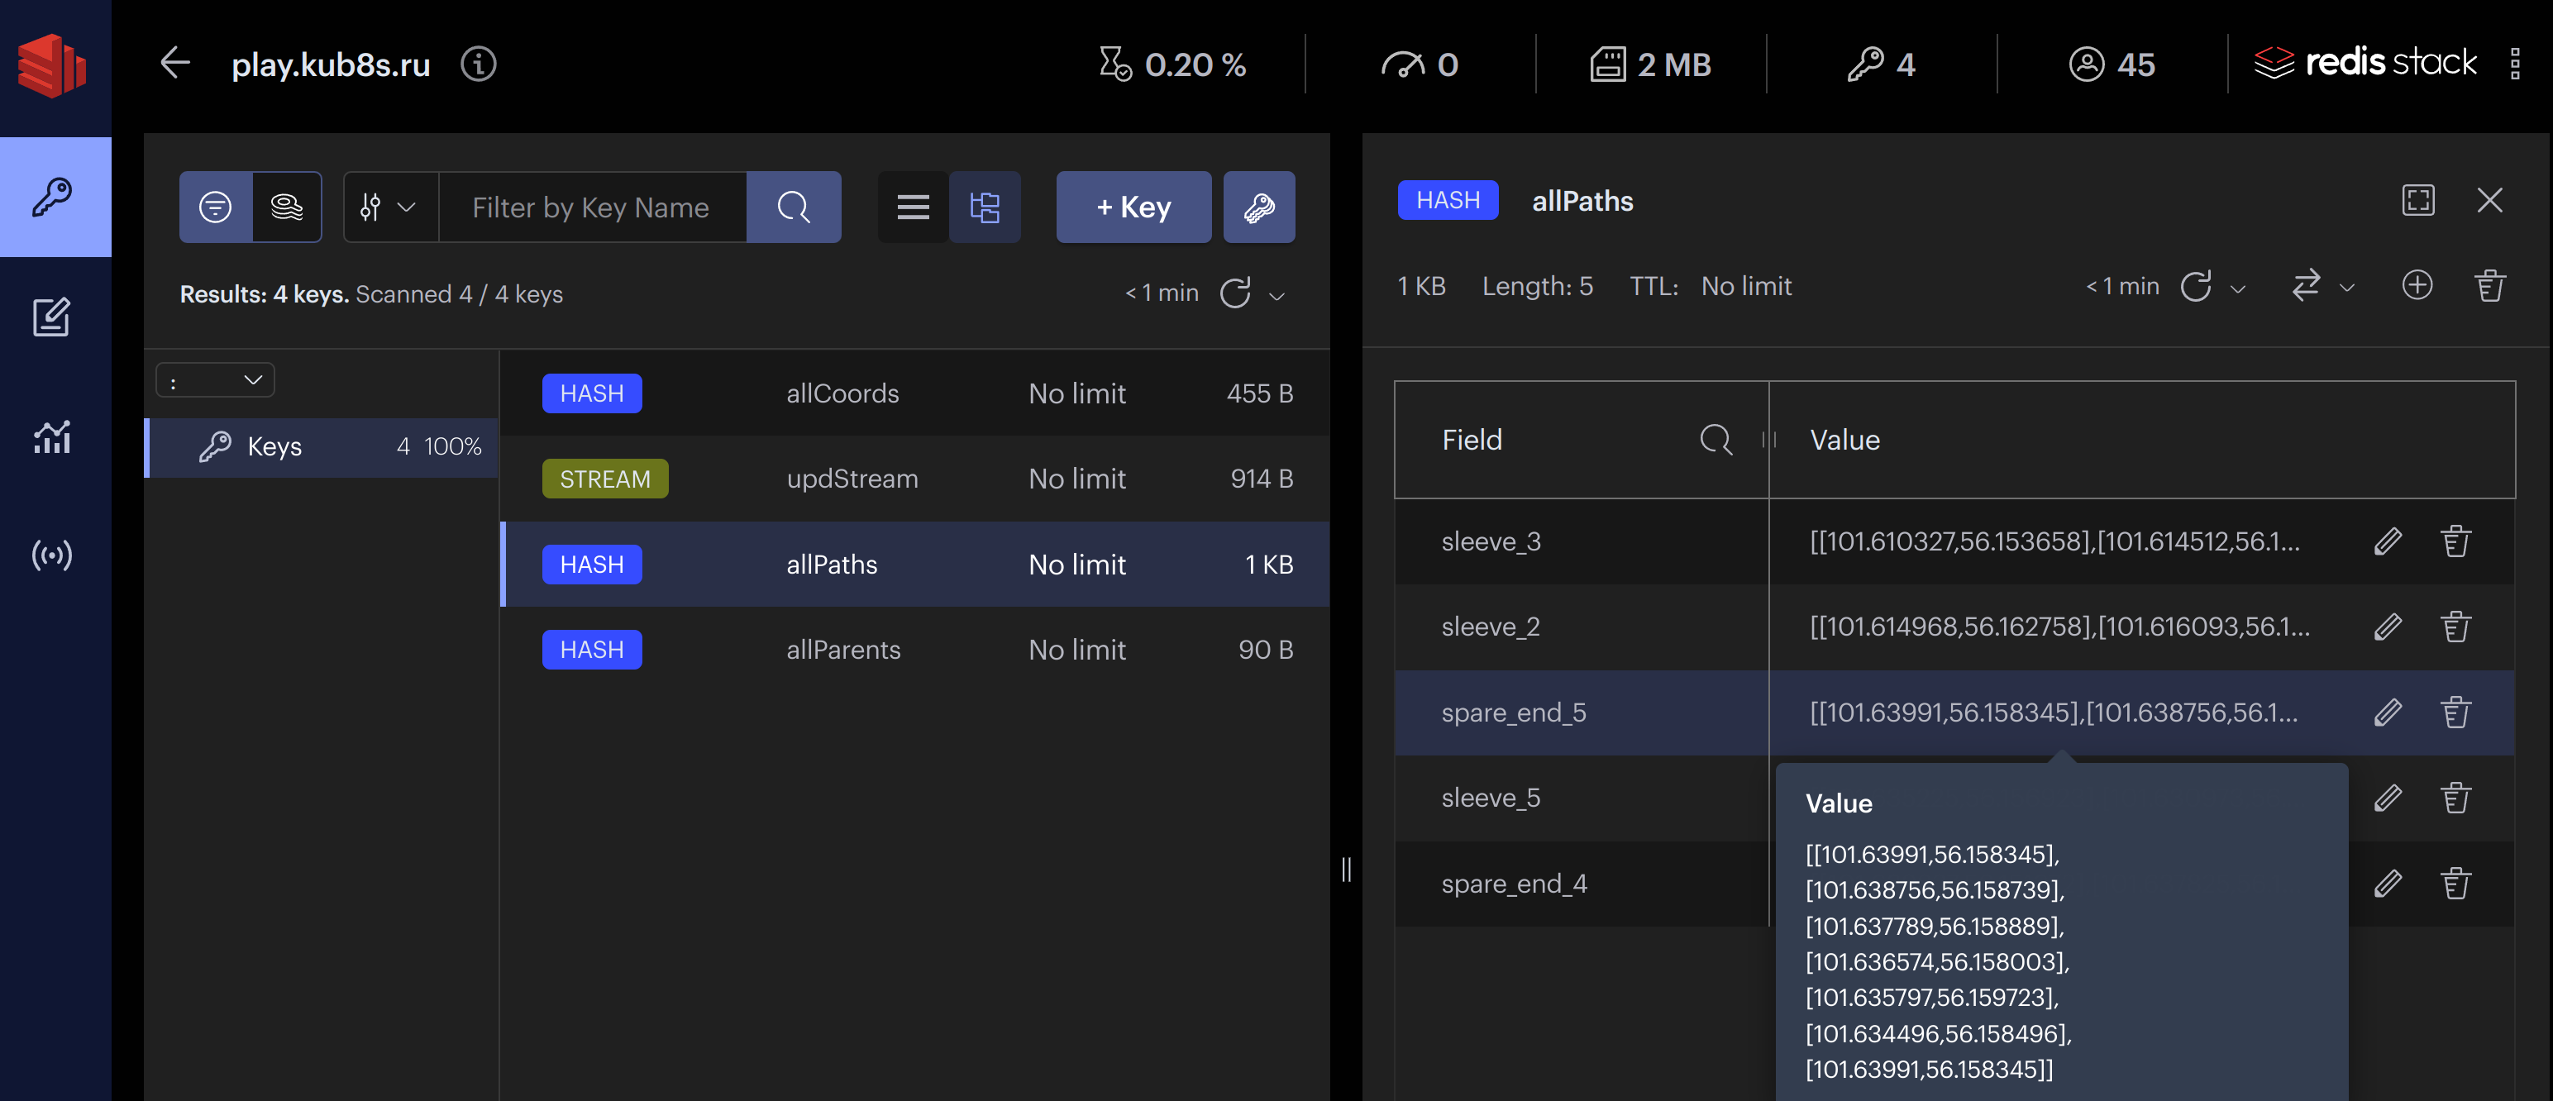Show database info icon next to play.kub8s.ru
Image resolution: width=2553 pixels, height=1101 pixels.
pyautogui.click(x=479, y=64)
